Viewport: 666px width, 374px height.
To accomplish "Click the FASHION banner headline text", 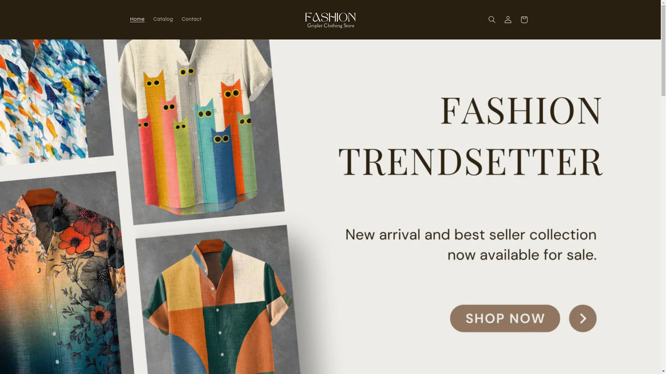I will (x=521, y=110).
